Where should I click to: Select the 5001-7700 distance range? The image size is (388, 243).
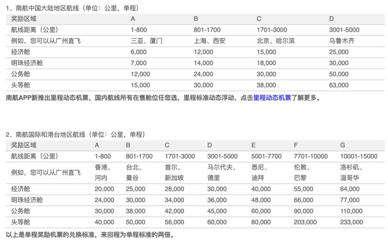click(266, 156)
